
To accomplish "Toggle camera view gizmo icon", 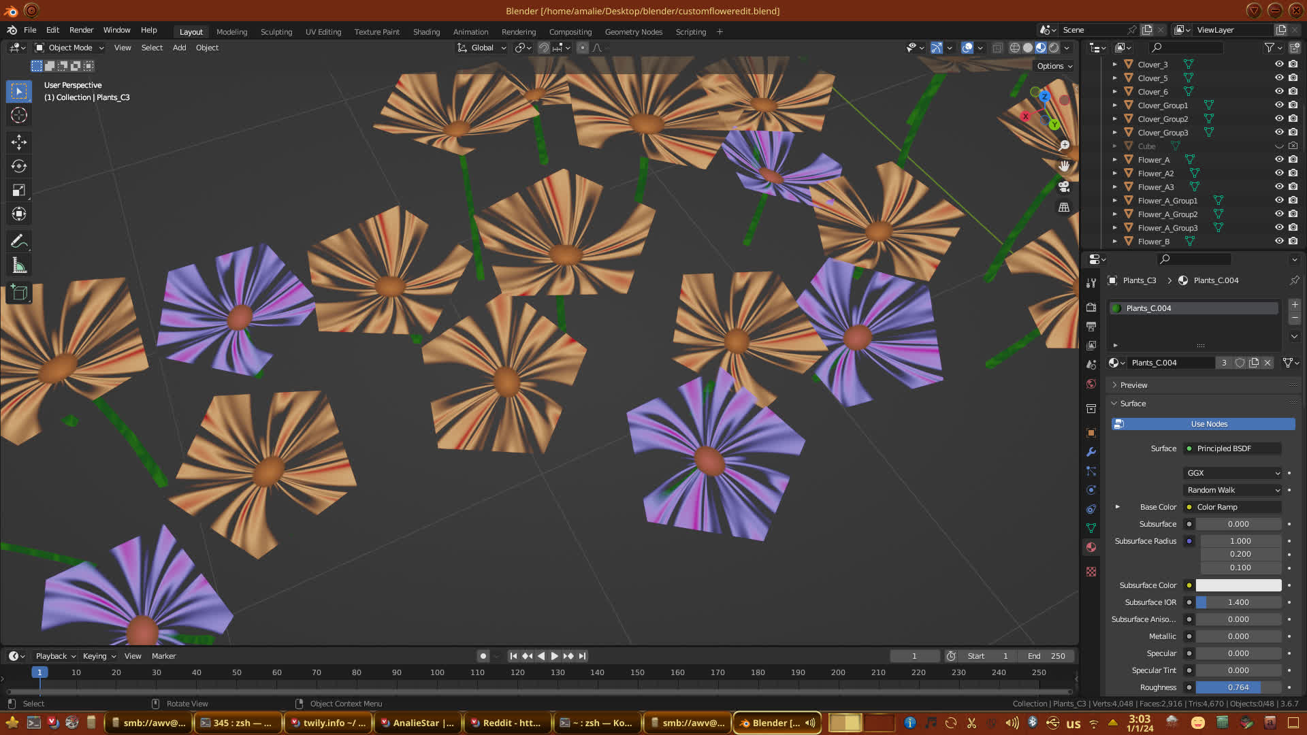I will click(1064, 186).
